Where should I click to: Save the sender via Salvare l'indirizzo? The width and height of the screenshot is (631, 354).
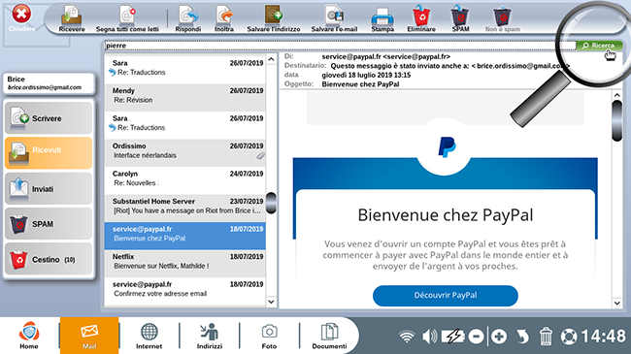pos(274,18)
